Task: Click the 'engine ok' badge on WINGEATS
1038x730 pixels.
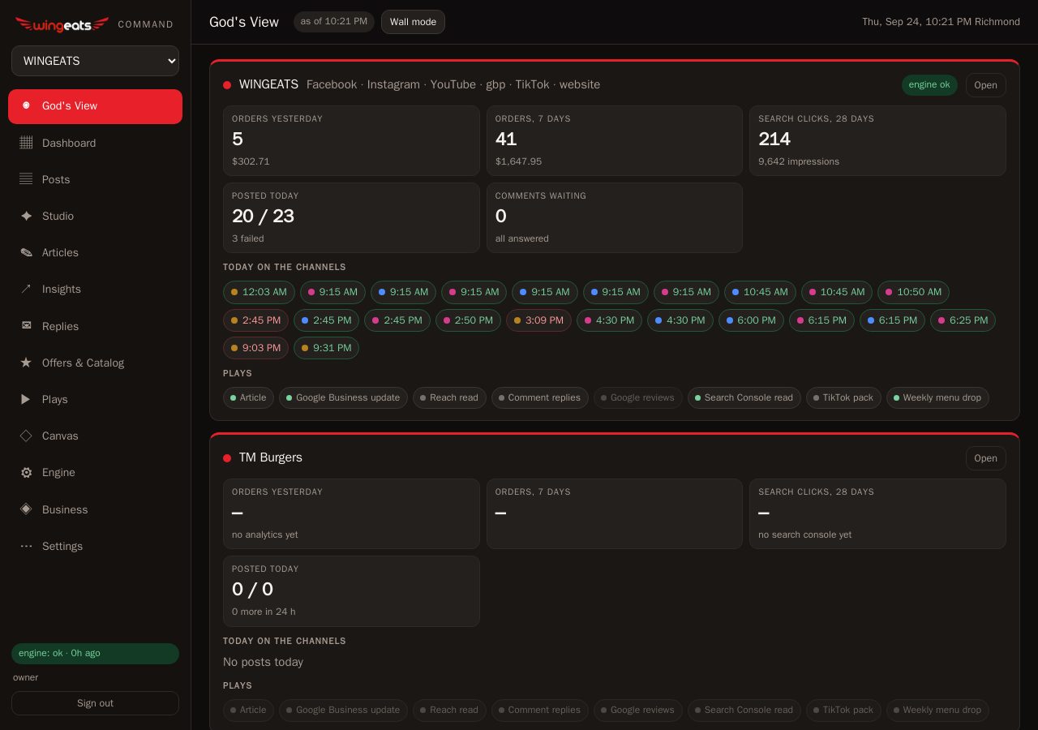Action: point(929,85)
